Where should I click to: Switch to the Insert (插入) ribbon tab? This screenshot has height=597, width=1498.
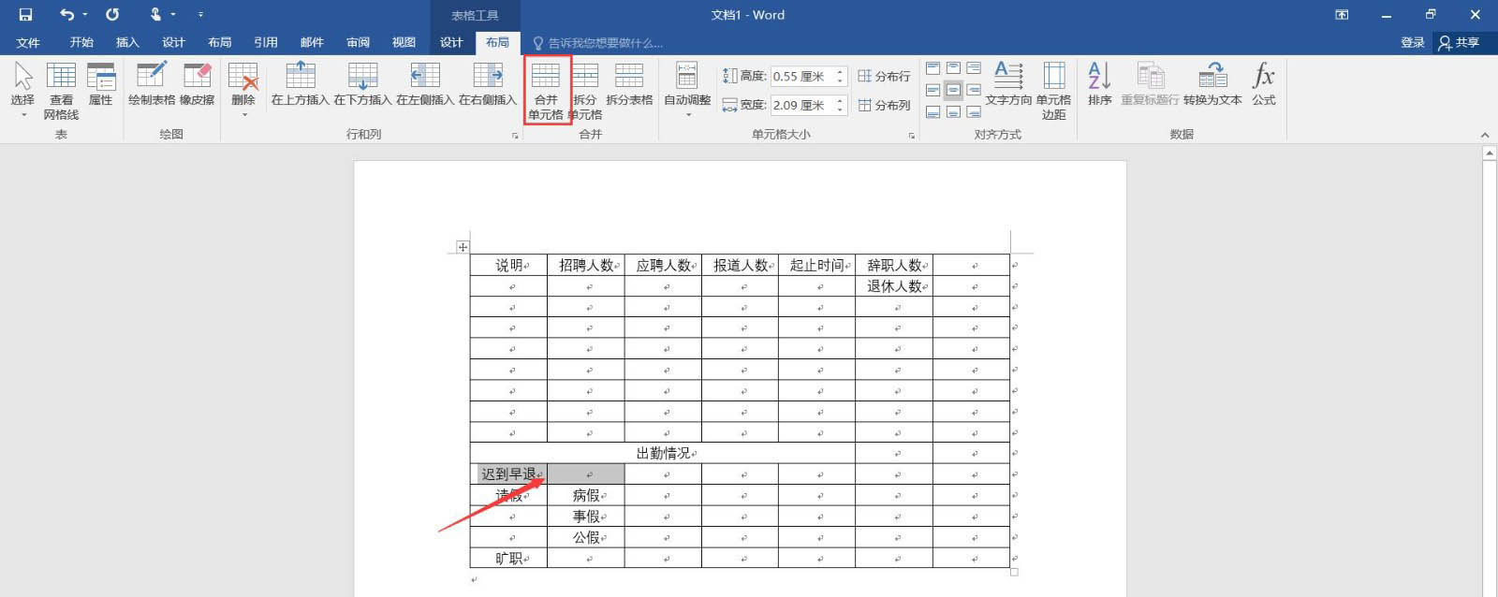click(127, 42)
